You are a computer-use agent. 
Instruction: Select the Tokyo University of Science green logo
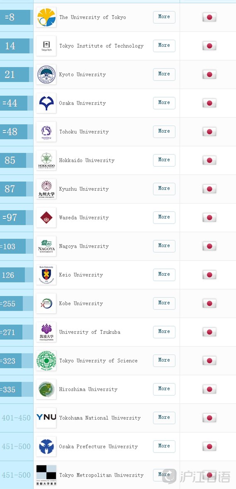pyautogui.click(x=46, y=360)
